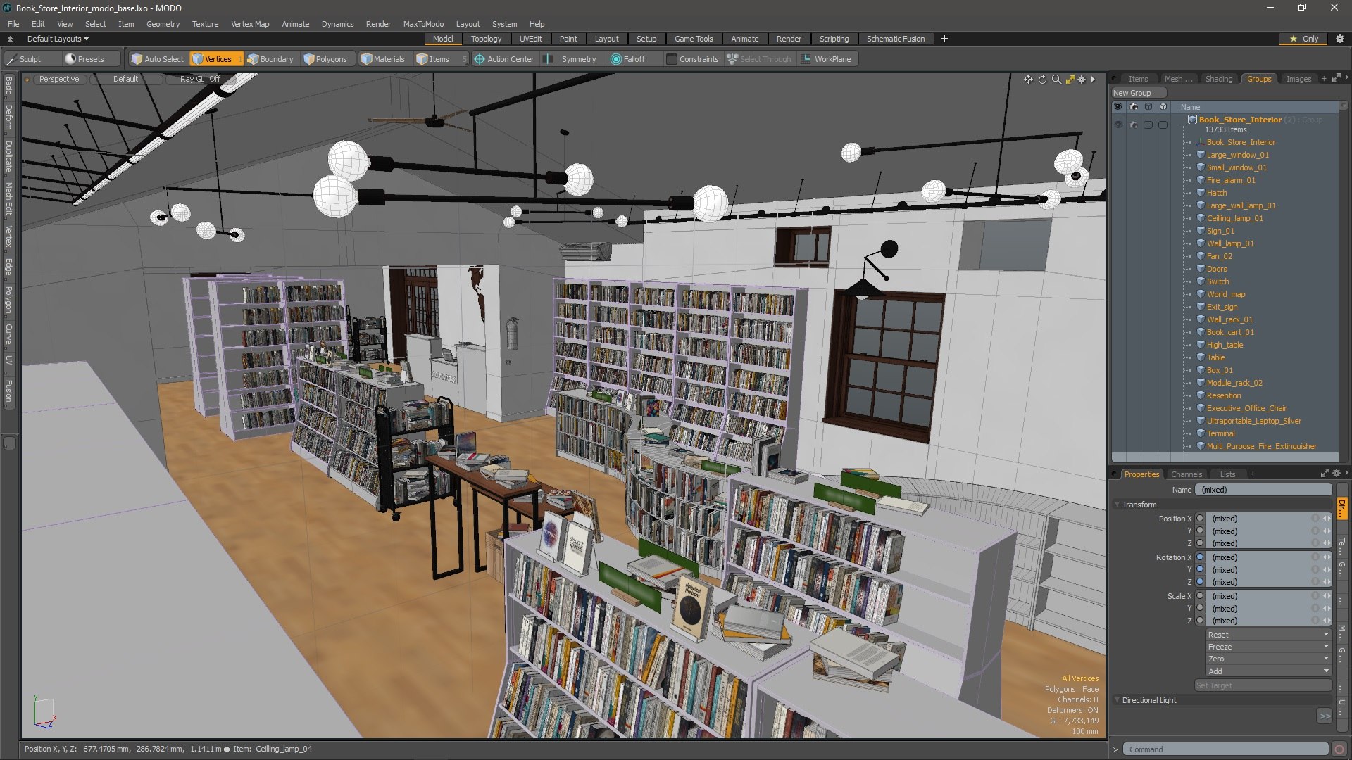Screen dimensions: 1352x760
Task: Click the double-arrow more button in Properties
Action: [1325, 716]
